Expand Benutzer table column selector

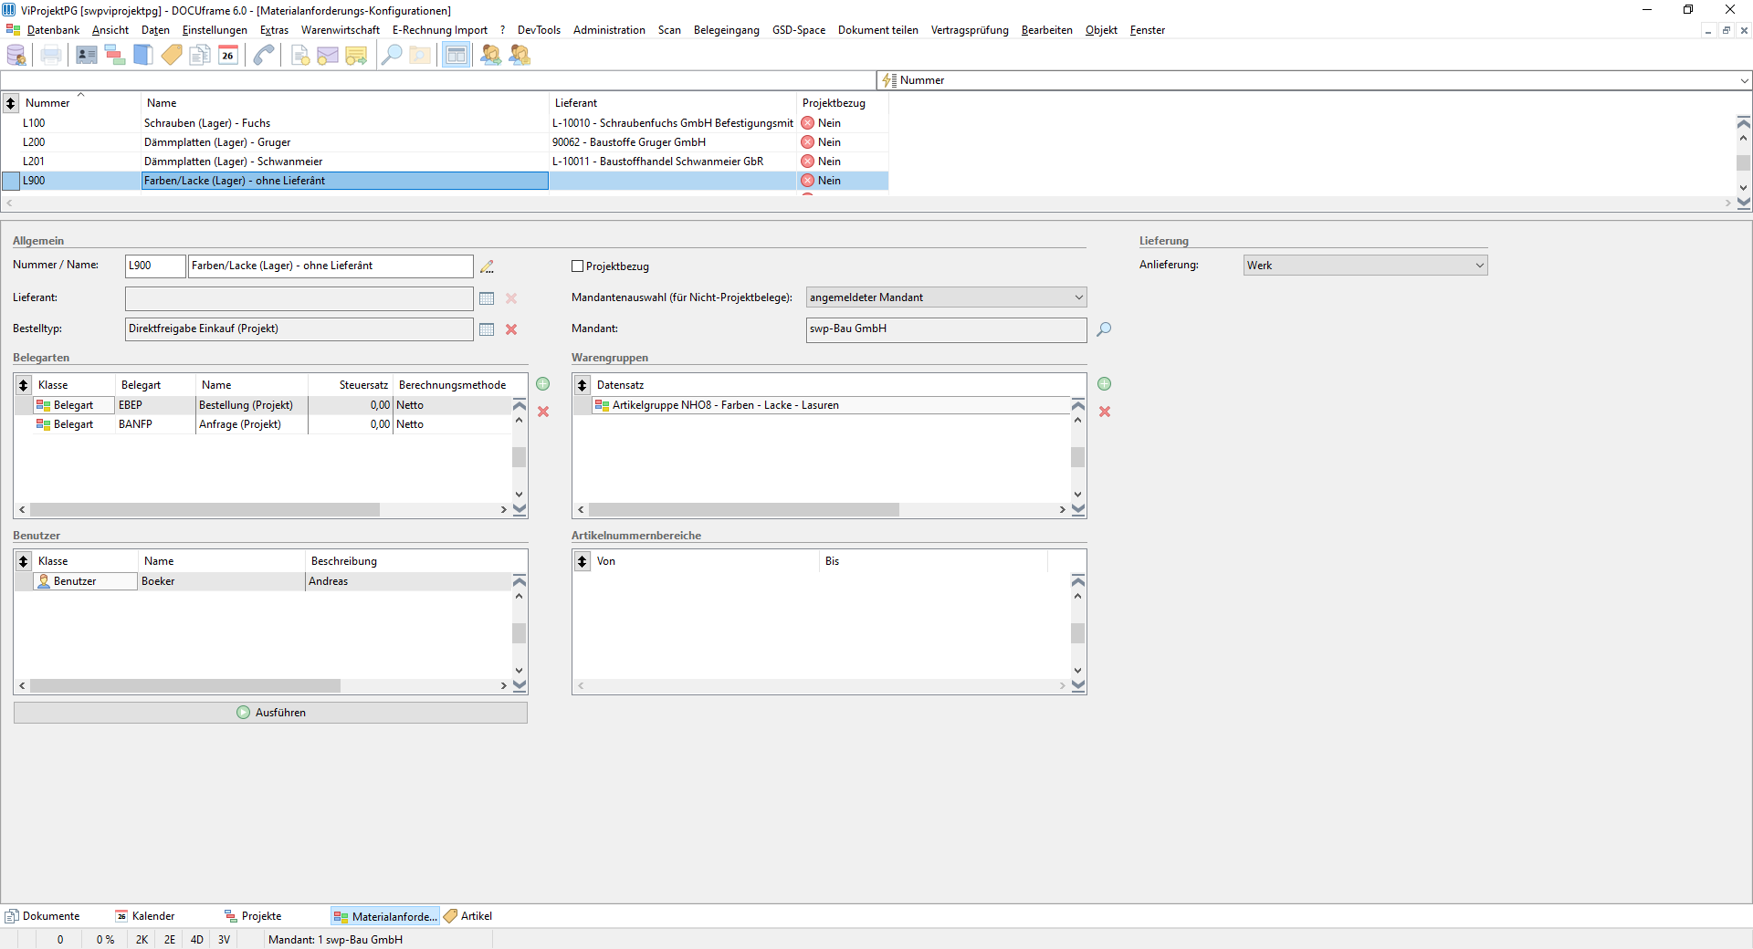(24, 561)
